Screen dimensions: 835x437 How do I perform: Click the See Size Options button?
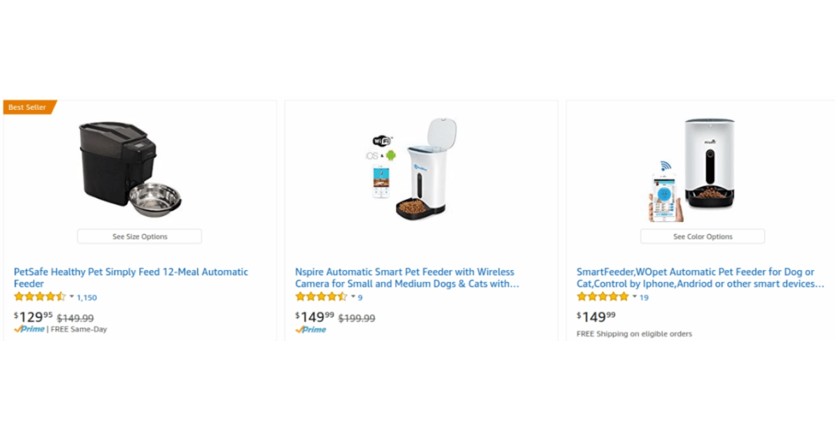[139, 236]
